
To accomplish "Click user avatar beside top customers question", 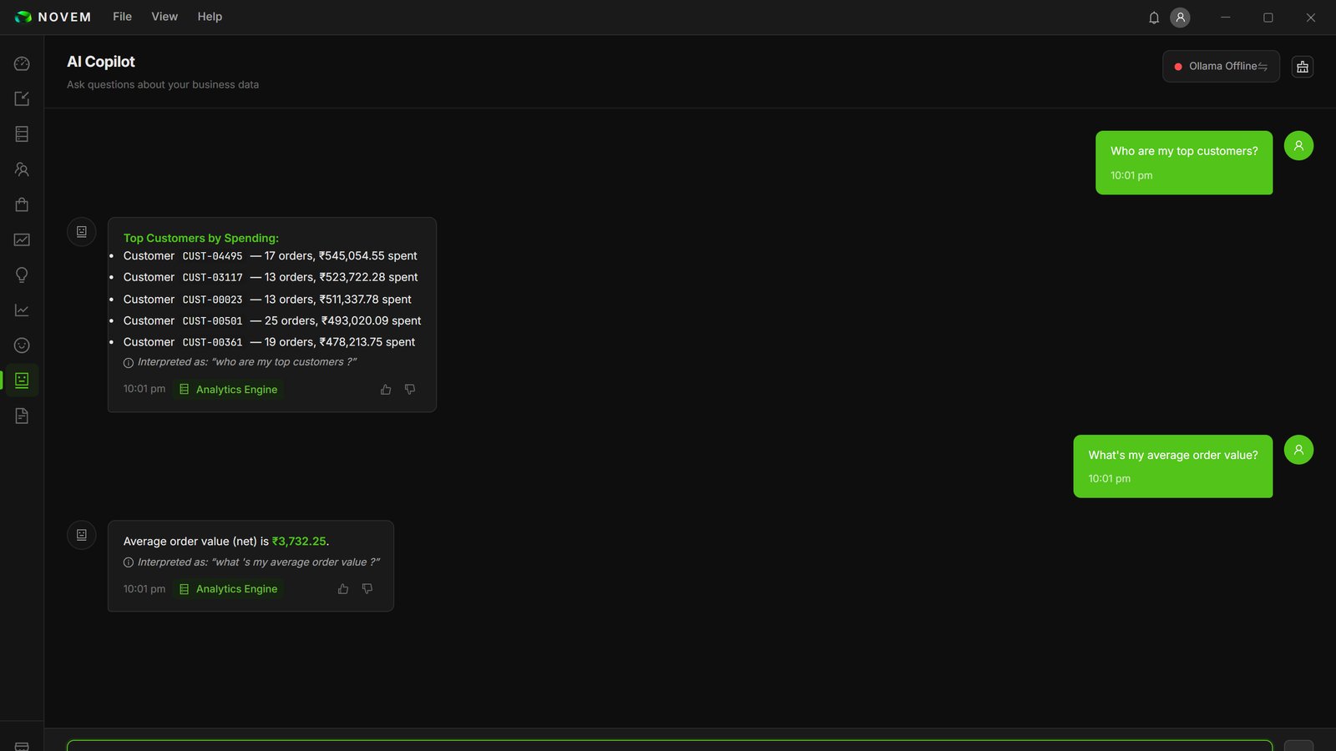I will 1298,146.
